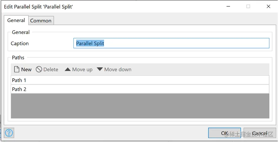278x142 pixels.
Task: Maximize the dialog window
Action: tap(248, 6)
